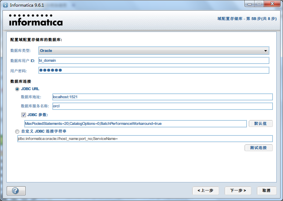
Task: Click the 取消 button
Action: [x=266, y=190]
